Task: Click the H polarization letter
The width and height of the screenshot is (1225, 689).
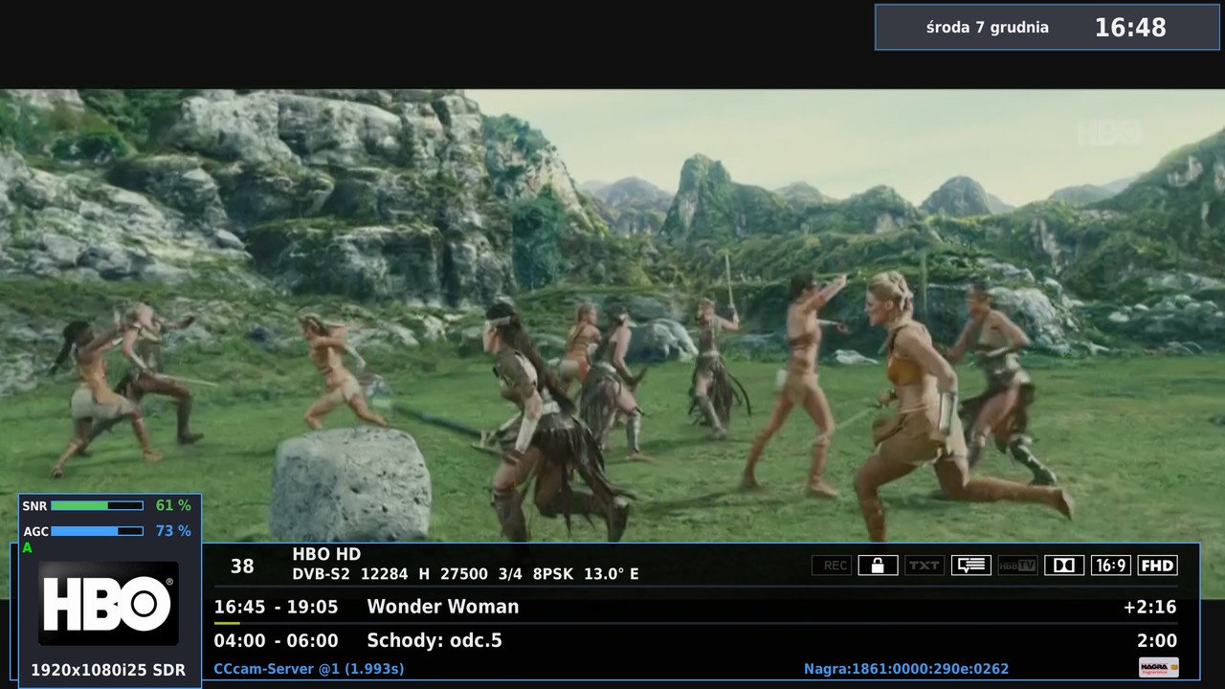Action: coord(424,574)
